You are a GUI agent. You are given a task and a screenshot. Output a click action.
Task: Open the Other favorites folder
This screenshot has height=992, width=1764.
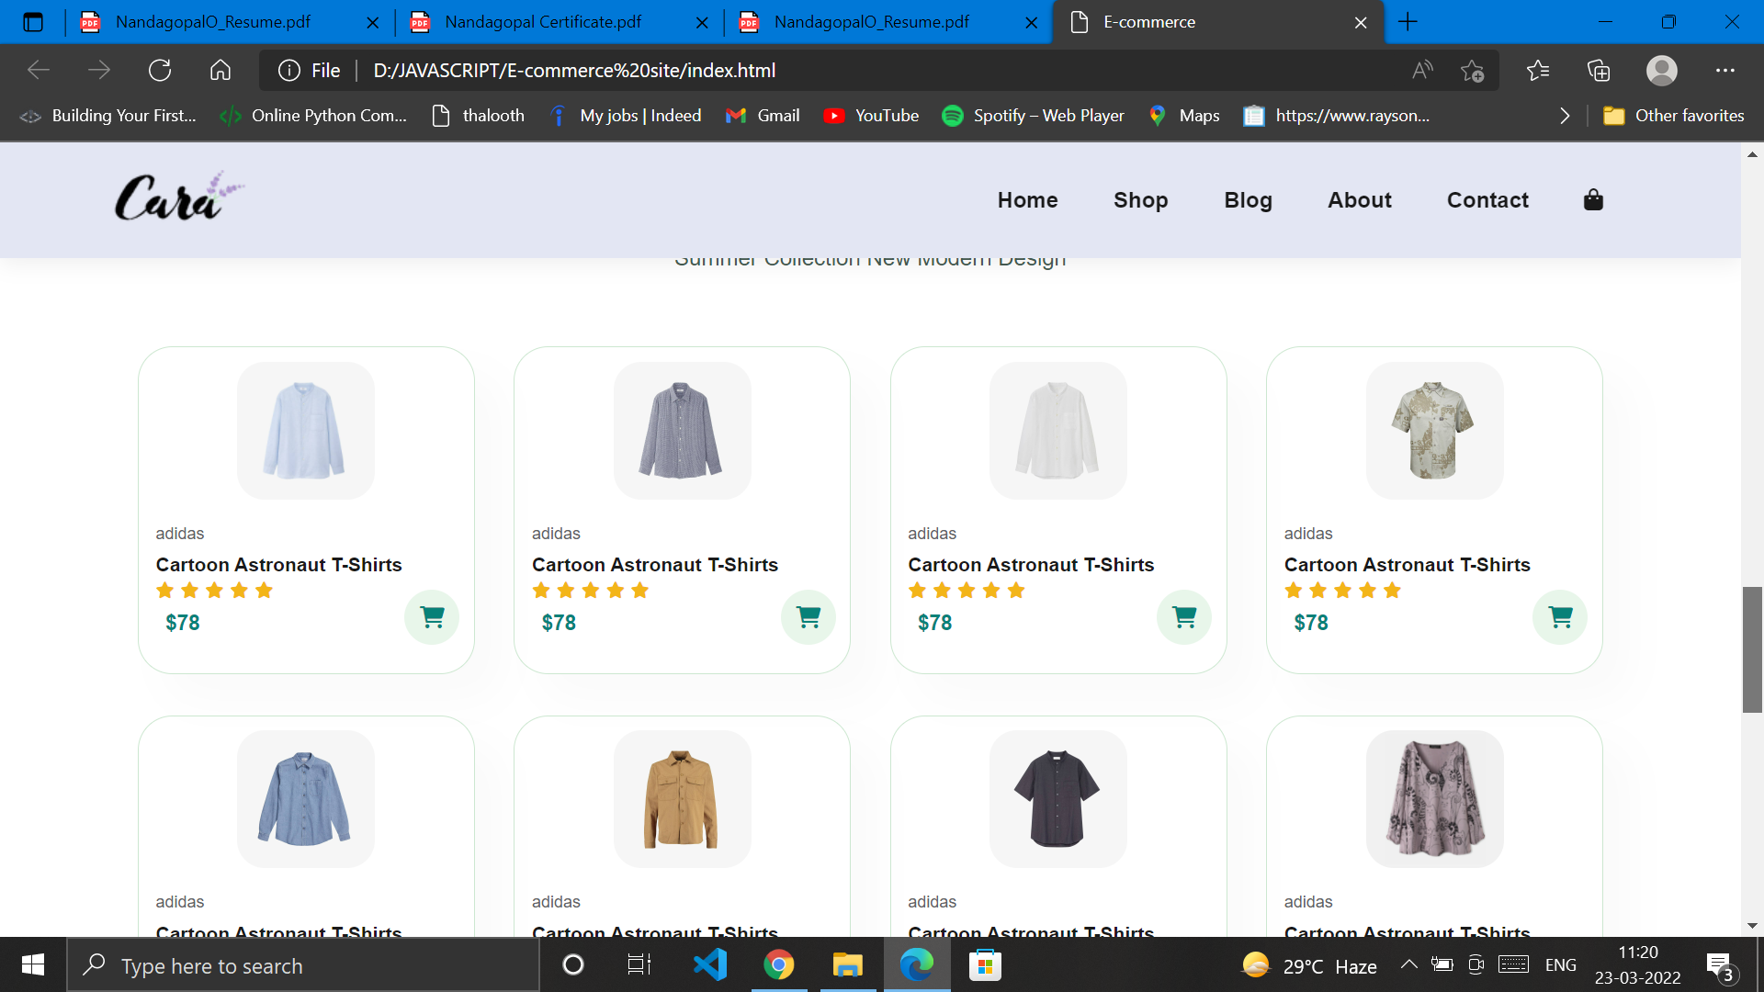[1673, 116]
